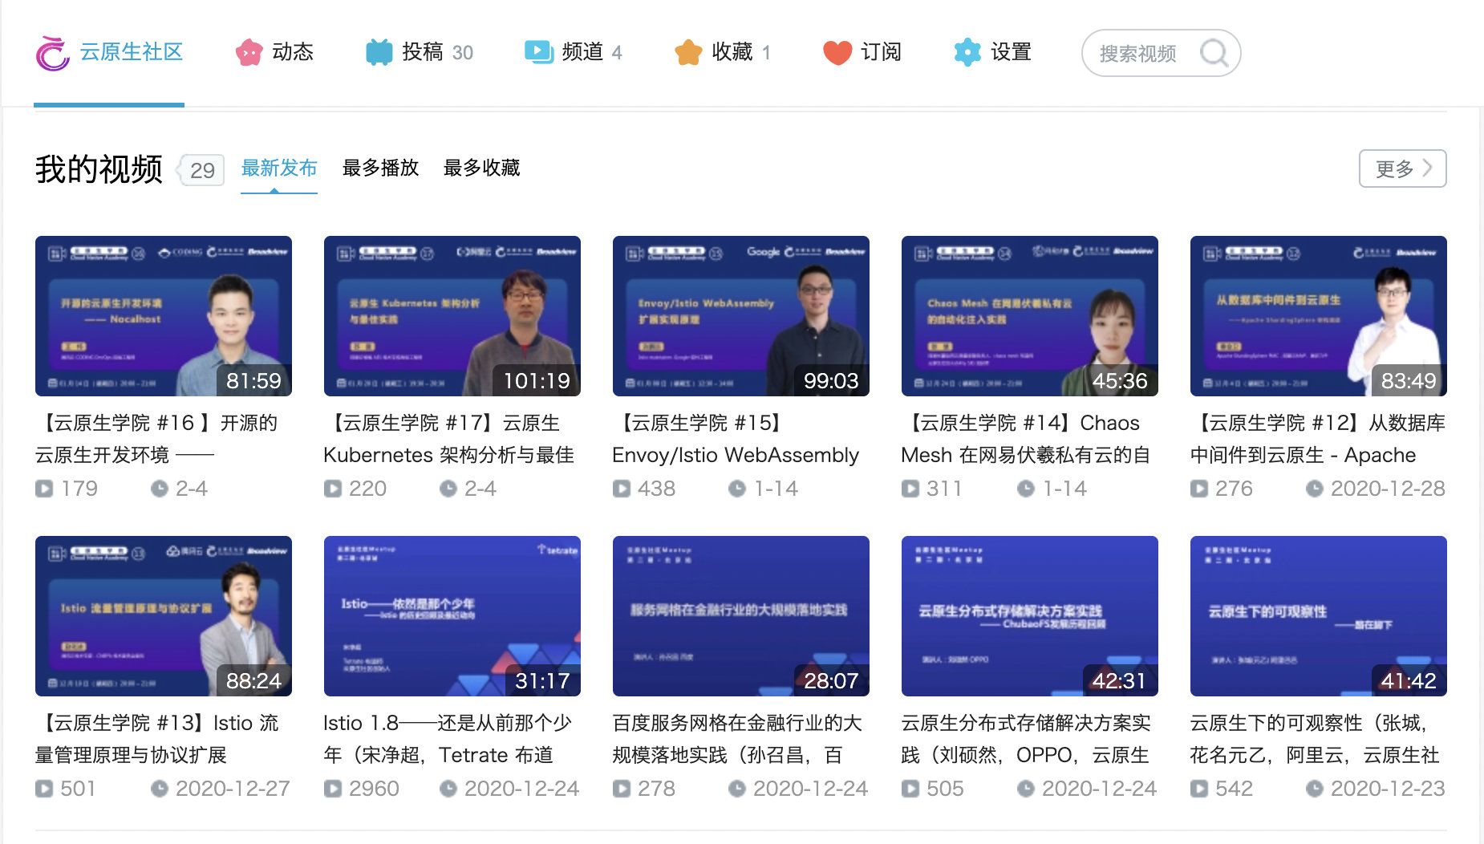The height and width of the screenshot is (844, 1484).
Task: Open the Istio 1.8 video title link
Action: pos(448,739)
